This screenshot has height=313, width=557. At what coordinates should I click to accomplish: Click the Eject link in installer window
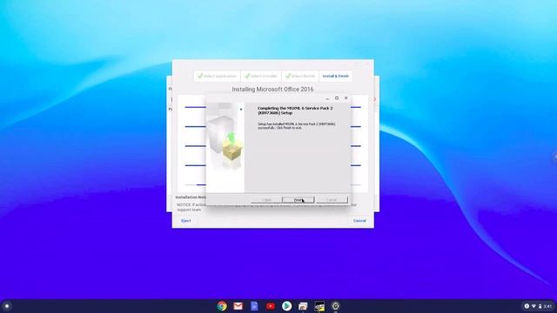point(185,221)
